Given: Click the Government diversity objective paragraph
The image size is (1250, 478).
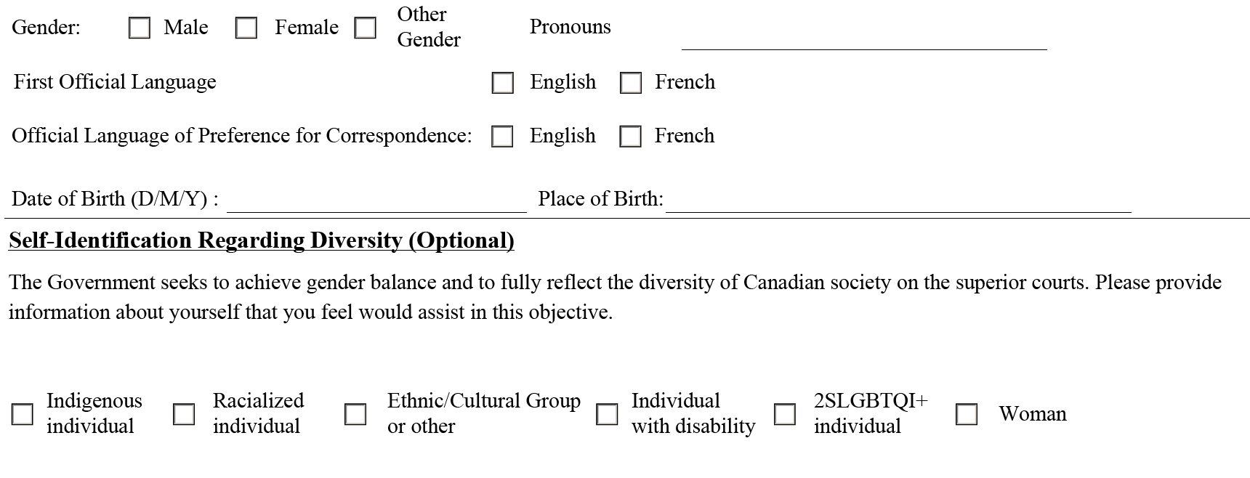Looking at the screenshot, I should click(615, 297).
